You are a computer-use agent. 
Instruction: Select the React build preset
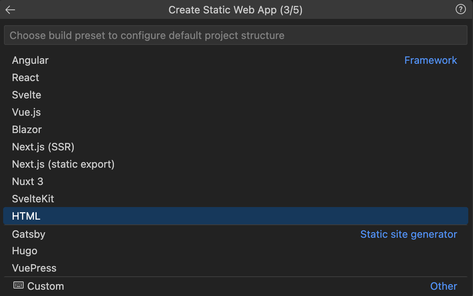[x=25, y=78]
